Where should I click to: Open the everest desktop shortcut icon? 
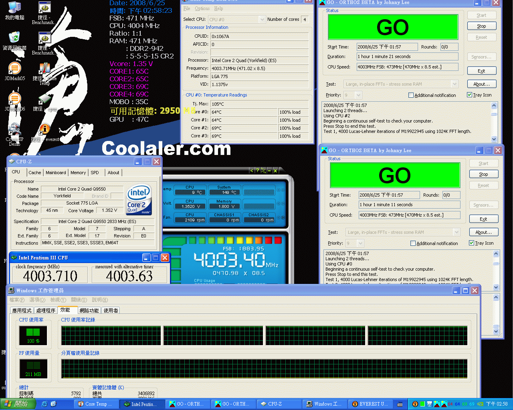point(44,133)
